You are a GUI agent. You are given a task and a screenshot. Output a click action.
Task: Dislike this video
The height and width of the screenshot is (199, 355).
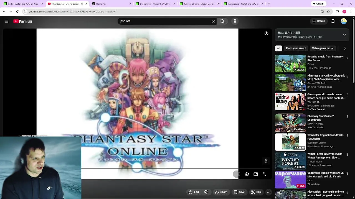206,192
